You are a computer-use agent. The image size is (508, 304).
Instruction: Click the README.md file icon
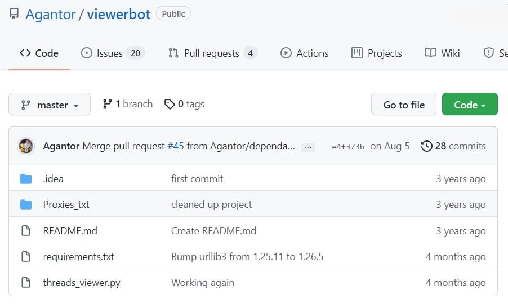coord(26,230)
